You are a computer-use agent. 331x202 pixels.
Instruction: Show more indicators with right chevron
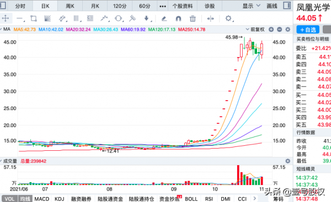pyautogui.click(x=254, y=198)
